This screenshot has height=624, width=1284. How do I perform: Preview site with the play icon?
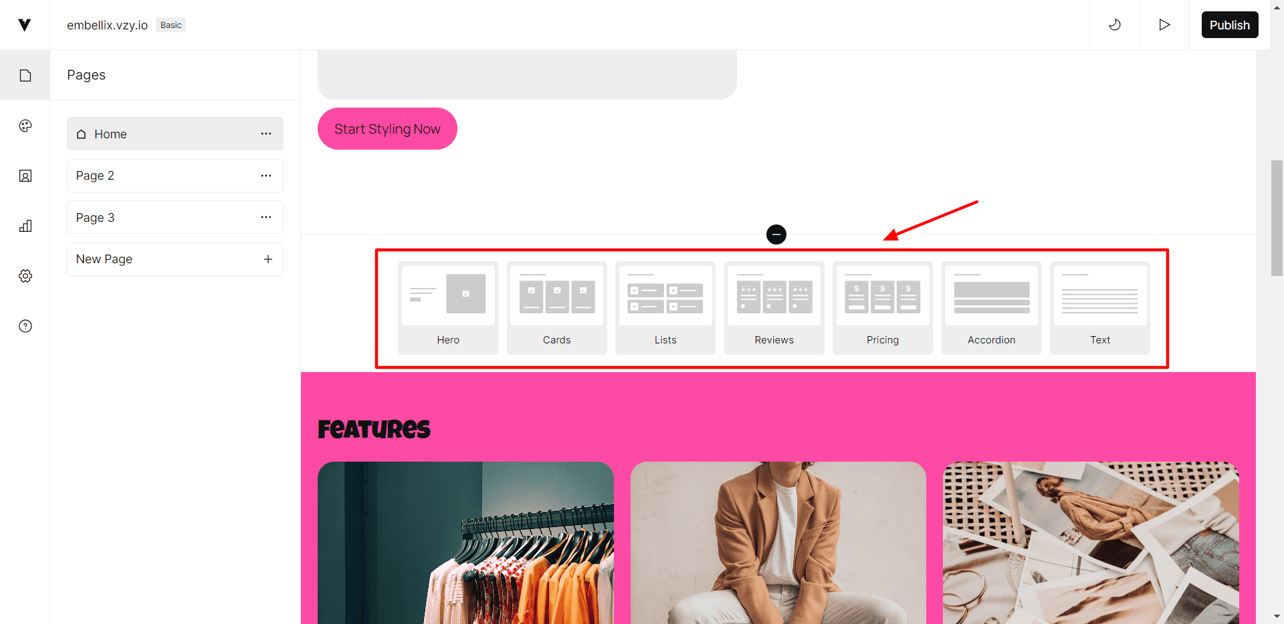click(1164, 25)
